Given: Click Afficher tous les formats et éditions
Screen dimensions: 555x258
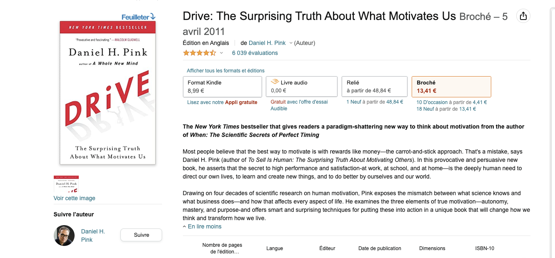Looking at the screenshot, I should point(225,71).
